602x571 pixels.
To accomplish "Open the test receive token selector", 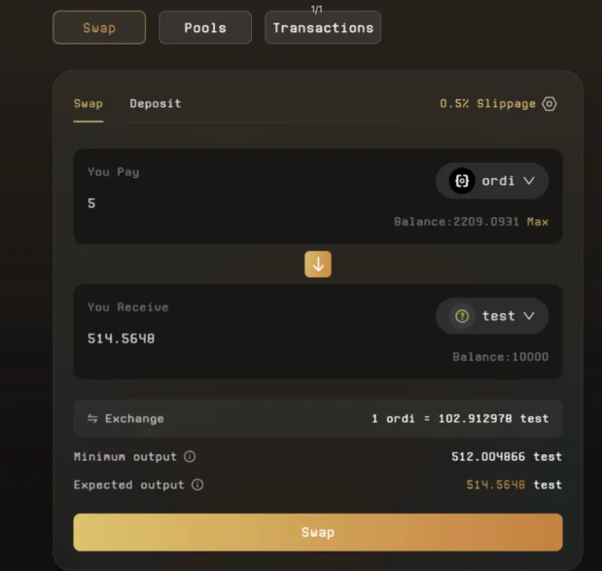I will [x=492, y=316].
